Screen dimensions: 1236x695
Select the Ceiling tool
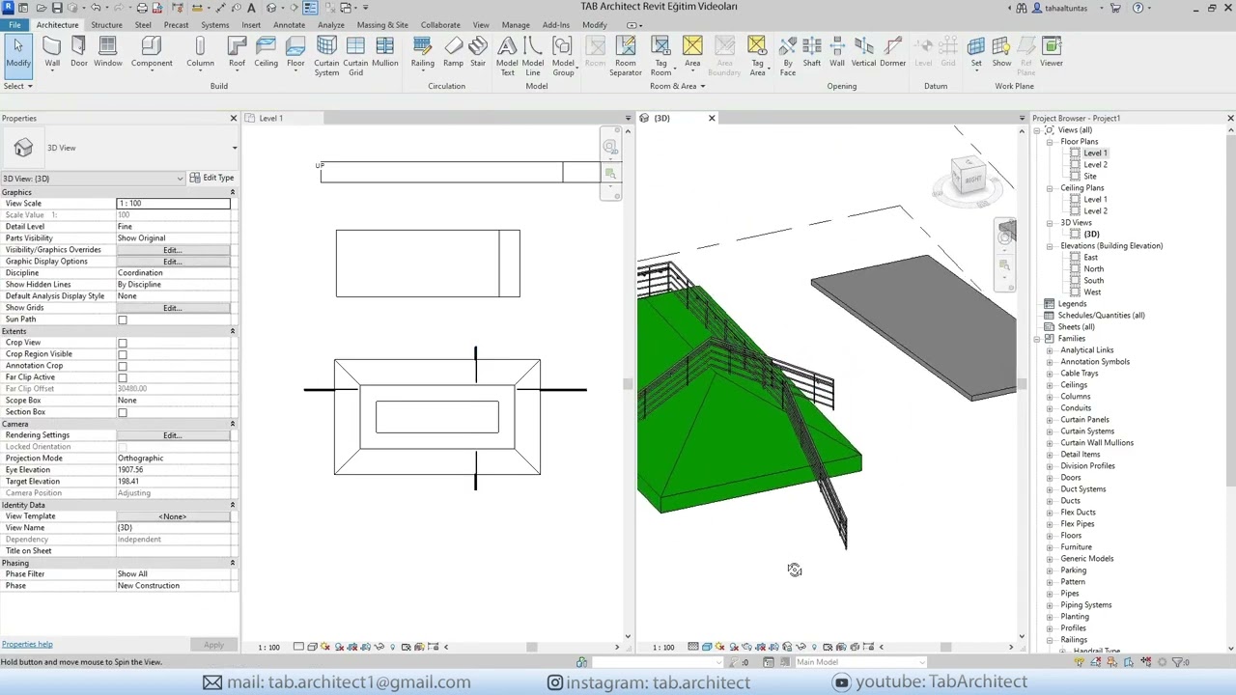266,52
